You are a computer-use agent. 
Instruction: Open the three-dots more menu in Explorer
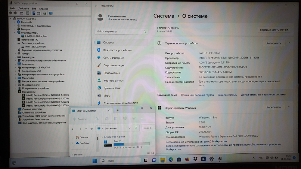point(143,118)
